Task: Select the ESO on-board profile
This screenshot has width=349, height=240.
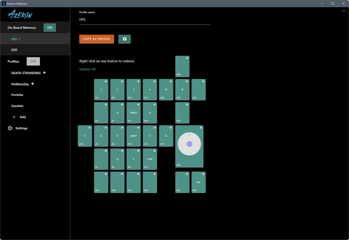Action: 14,50
